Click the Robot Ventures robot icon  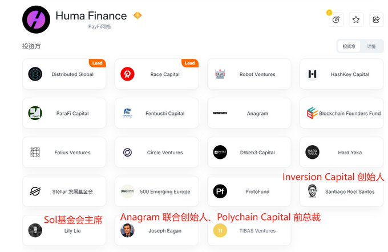coord(220,74)
